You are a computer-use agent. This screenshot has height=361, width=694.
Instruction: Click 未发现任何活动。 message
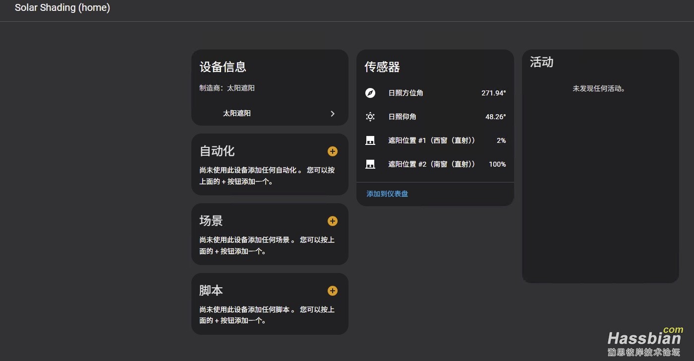[x=599, y=89]
